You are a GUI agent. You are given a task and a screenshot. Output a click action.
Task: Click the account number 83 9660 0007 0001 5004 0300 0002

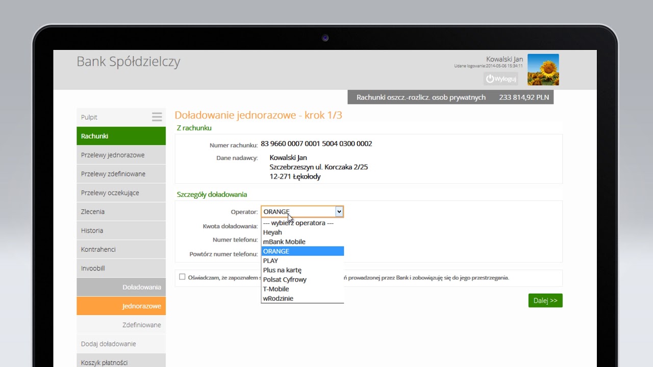[316, 144]
